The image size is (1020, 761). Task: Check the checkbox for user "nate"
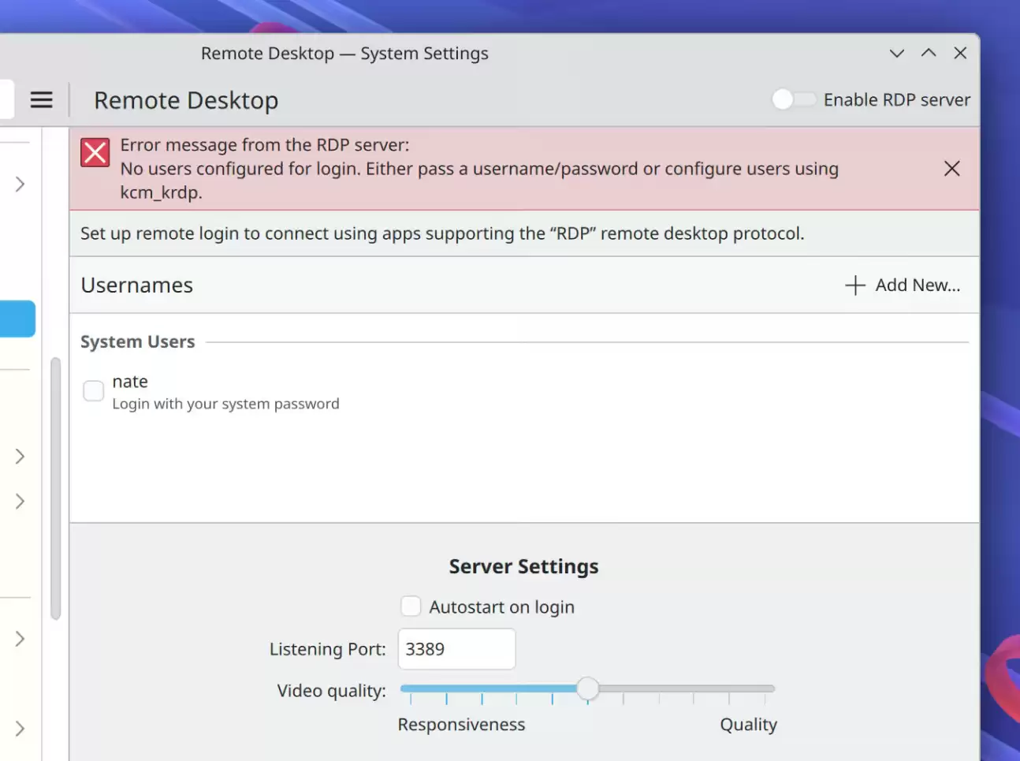coord(93,390)
